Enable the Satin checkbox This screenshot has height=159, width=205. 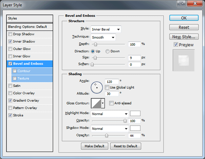coord(10,86)
